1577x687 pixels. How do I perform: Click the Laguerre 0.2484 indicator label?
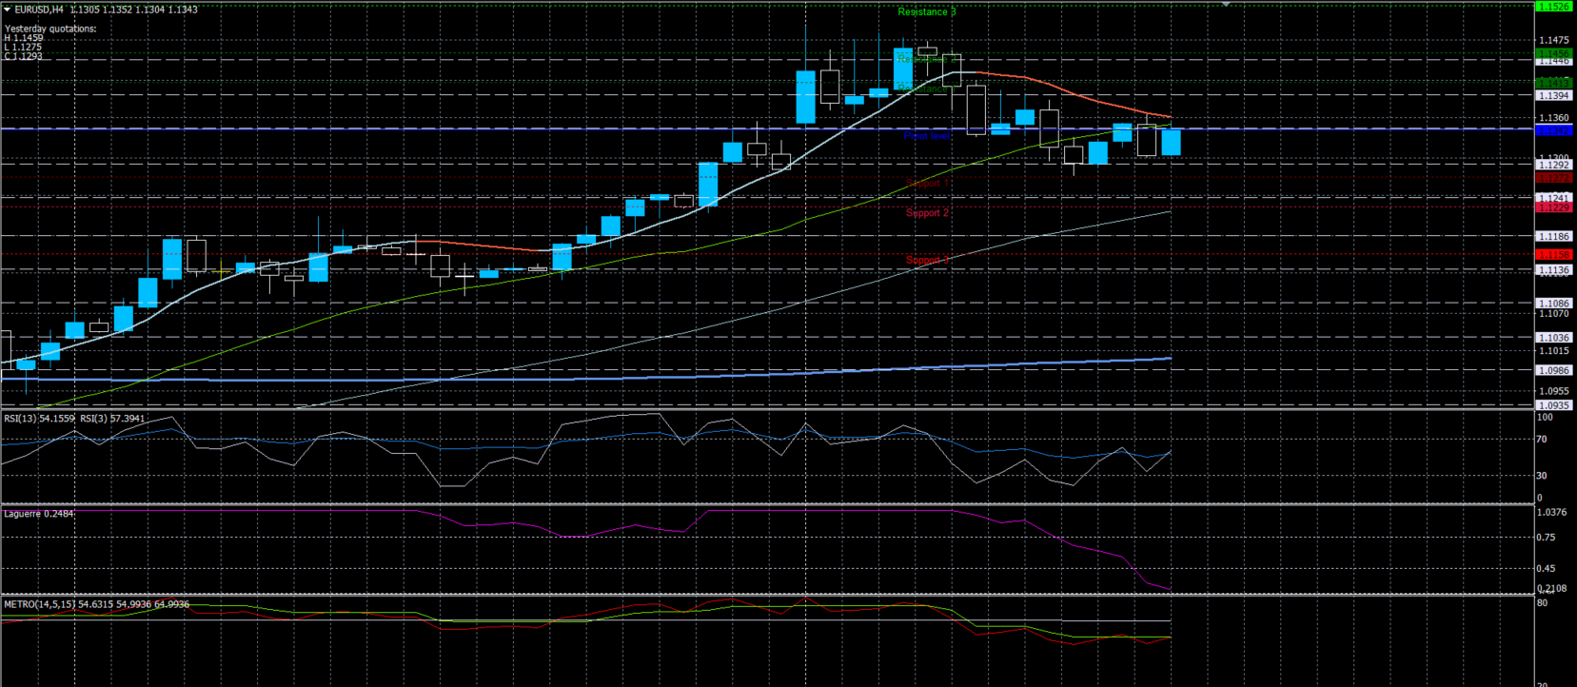coord(39,514)
